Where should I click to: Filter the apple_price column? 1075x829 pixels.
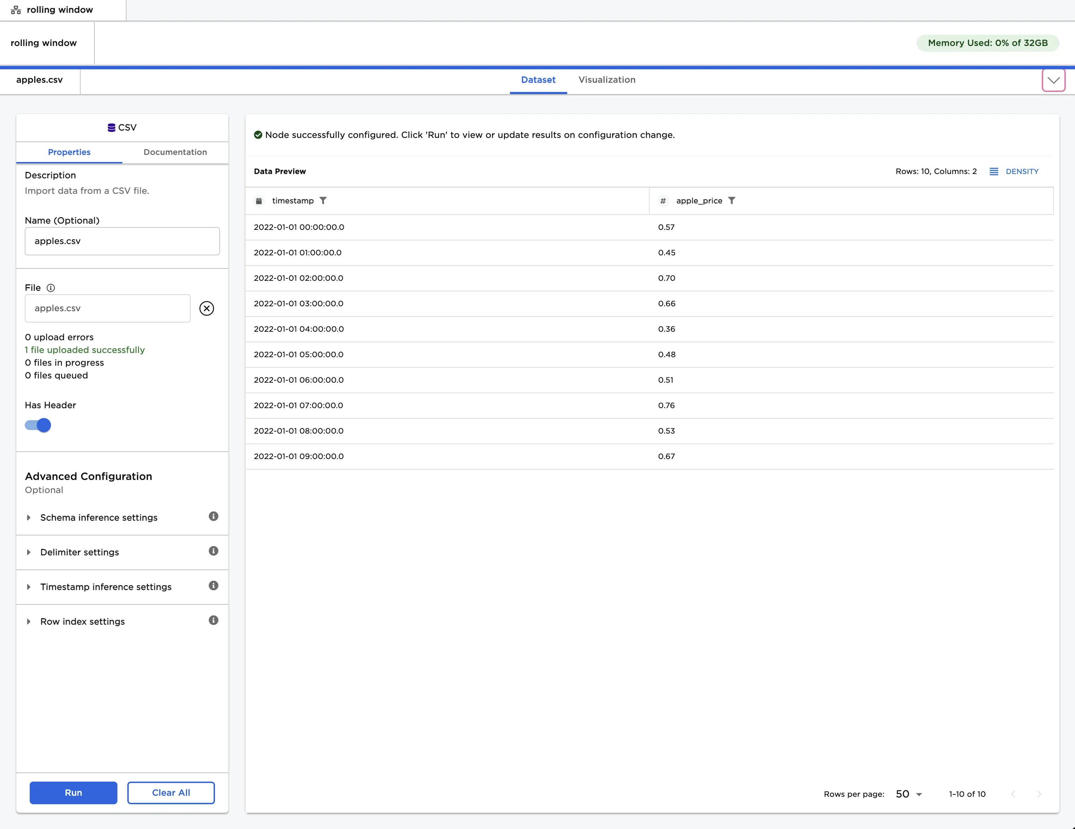point(733,201)
